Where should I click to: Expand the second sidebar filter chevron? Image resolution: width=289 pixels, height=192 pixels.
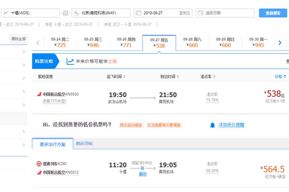tap(24, 65)
